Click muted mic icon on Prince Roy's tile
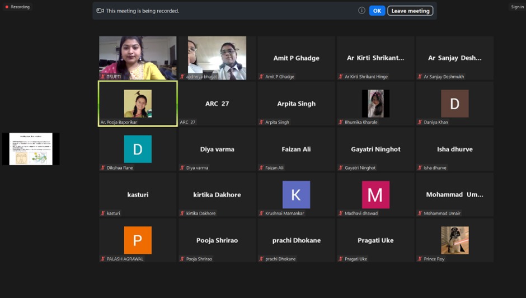The width and height of the screenshot is (526, 298). point(420,259)
